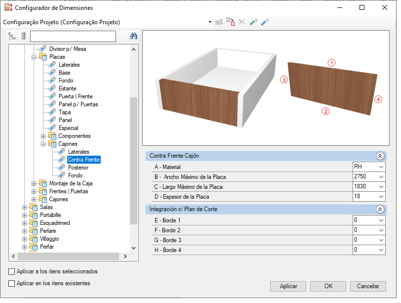401x303 pixels.
Task: Expand the Frentes | Puertas node
Action: click(34, 191)
